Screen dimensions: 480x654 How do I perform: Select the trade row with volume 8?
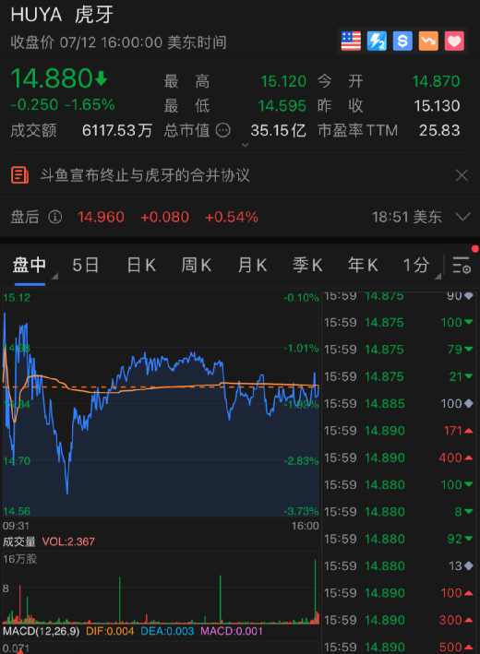tap(399, 512)
